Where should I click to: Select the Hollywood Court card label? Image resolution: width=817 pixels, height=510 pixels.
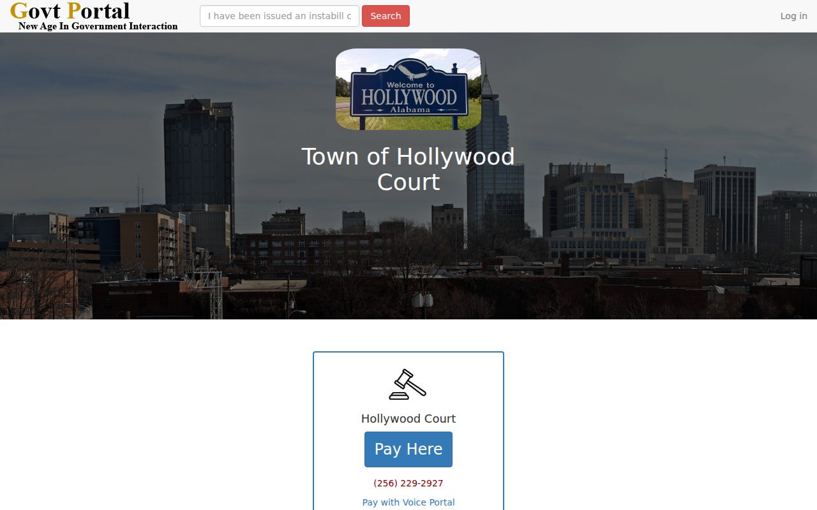point(408,419)
